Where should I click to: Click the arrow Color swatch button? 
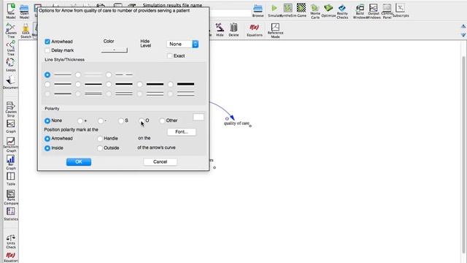(115, 50)
